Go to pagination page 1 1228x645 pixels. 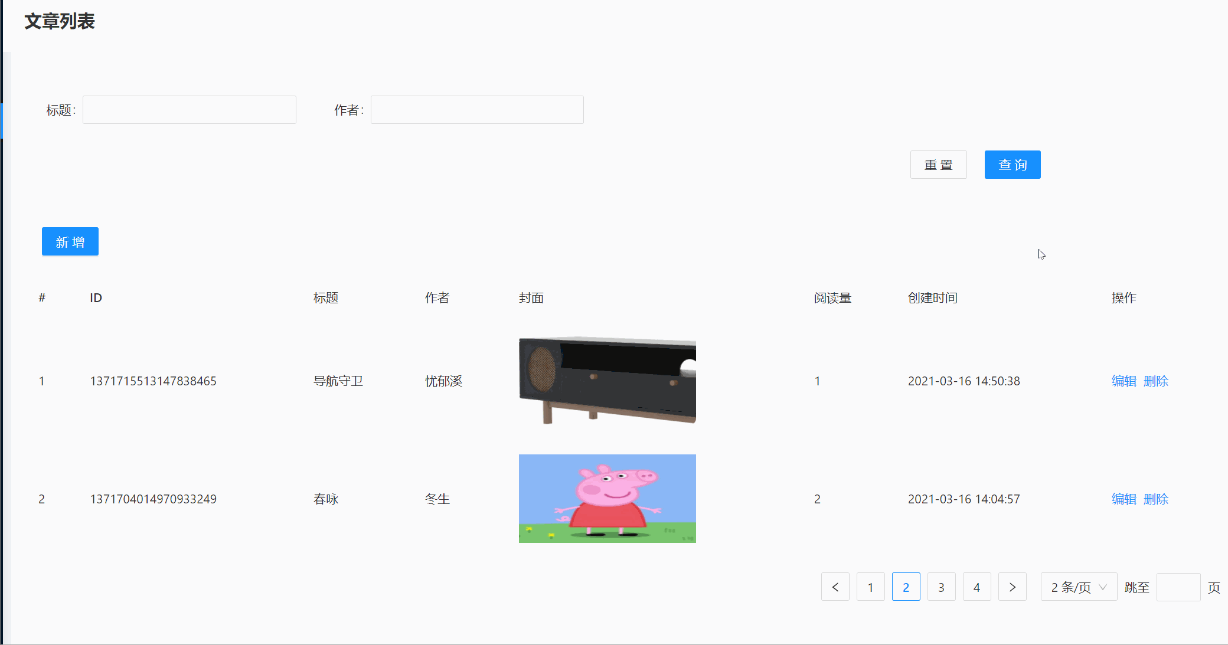click(x=870, y=587)
